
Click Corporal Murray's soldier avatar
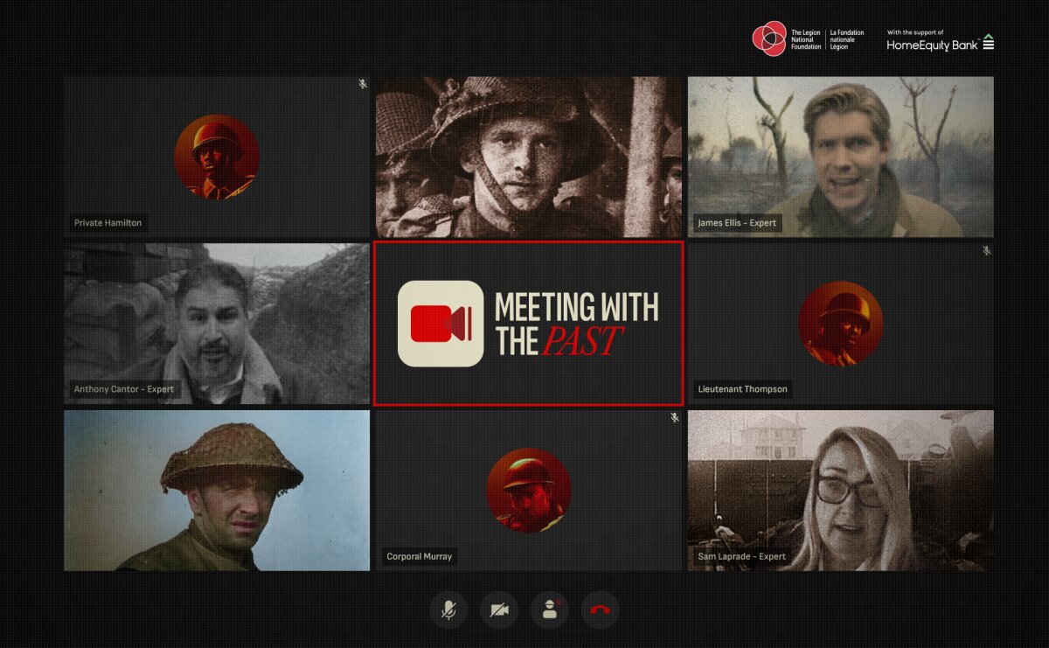coord(529,491)
